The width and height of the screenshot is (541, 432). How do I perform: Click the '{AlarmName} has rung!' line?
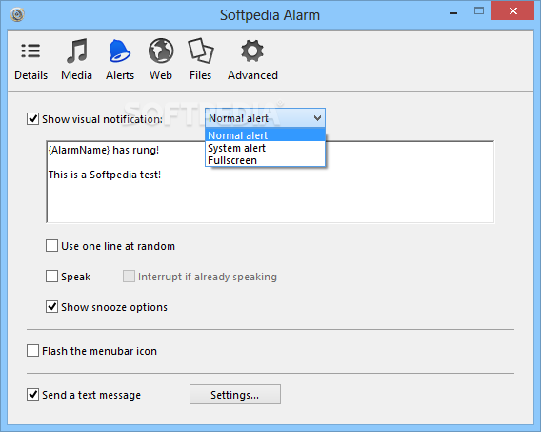104,151
